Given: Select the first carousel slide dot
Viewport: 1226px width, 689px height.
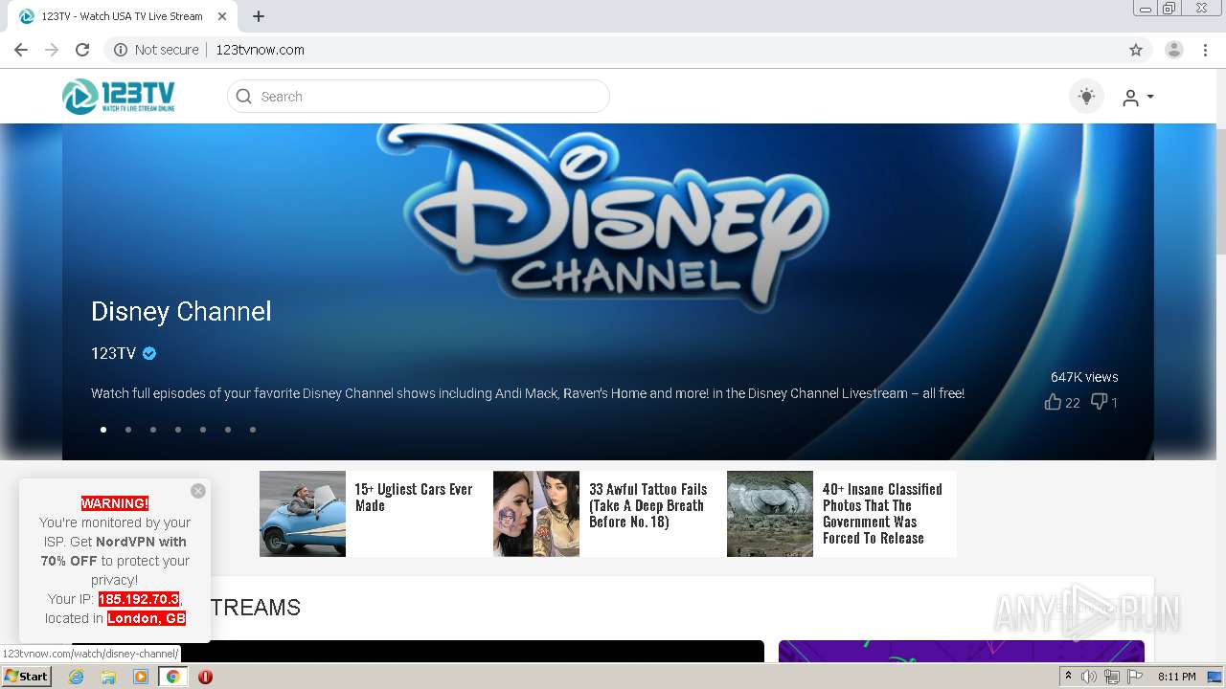Looking at the screenshot, I should [x=103, y=430].
